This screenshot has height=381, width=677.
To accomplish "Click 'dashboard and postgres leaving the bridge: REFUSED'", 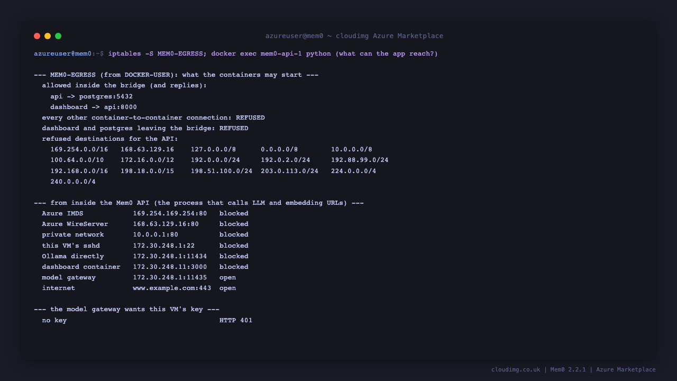I will (x=145, y=128).
